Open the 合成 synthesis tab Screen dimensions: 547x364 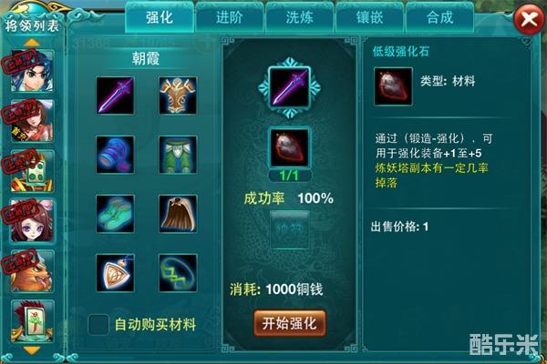click(439, 17)
